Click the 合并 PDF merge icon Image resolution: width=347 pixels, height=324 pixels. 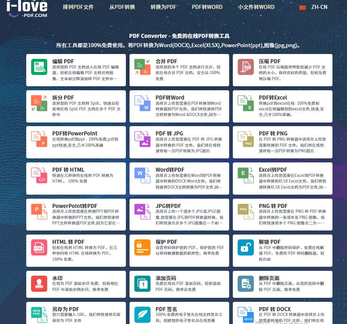142,67
